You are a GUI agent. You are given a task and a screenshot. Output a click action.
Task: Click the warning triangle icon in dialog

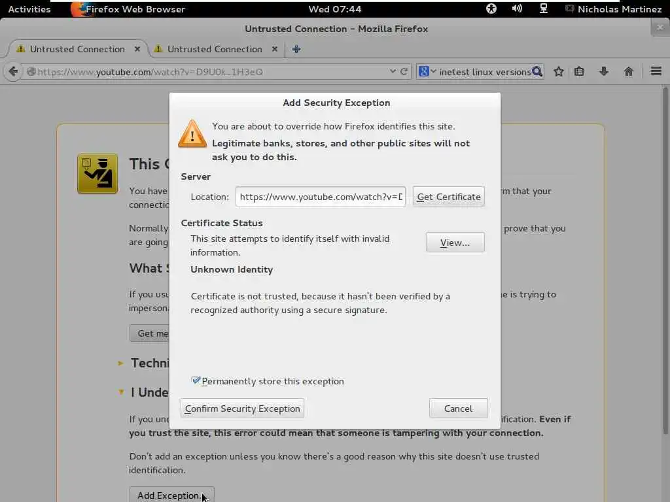coord(192,134)
